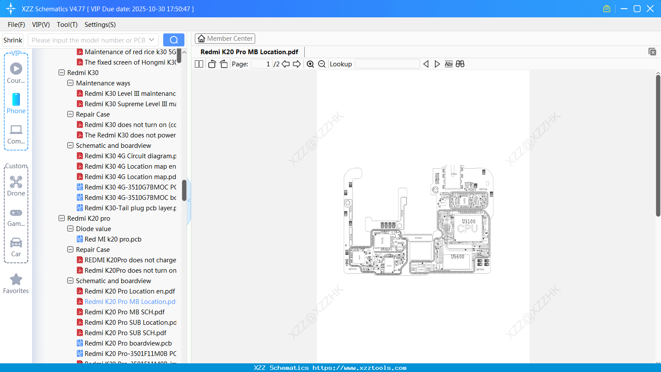The height and width of the screenshot is (372, 661).
Task: Collapse Redmi K20 pro Schematic and boardview folder
Action: click(70, 281)
